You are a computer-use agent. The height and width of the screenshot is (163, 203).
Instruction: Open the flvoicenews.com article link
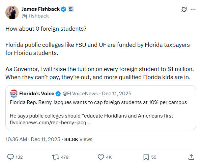click(50, 123)
